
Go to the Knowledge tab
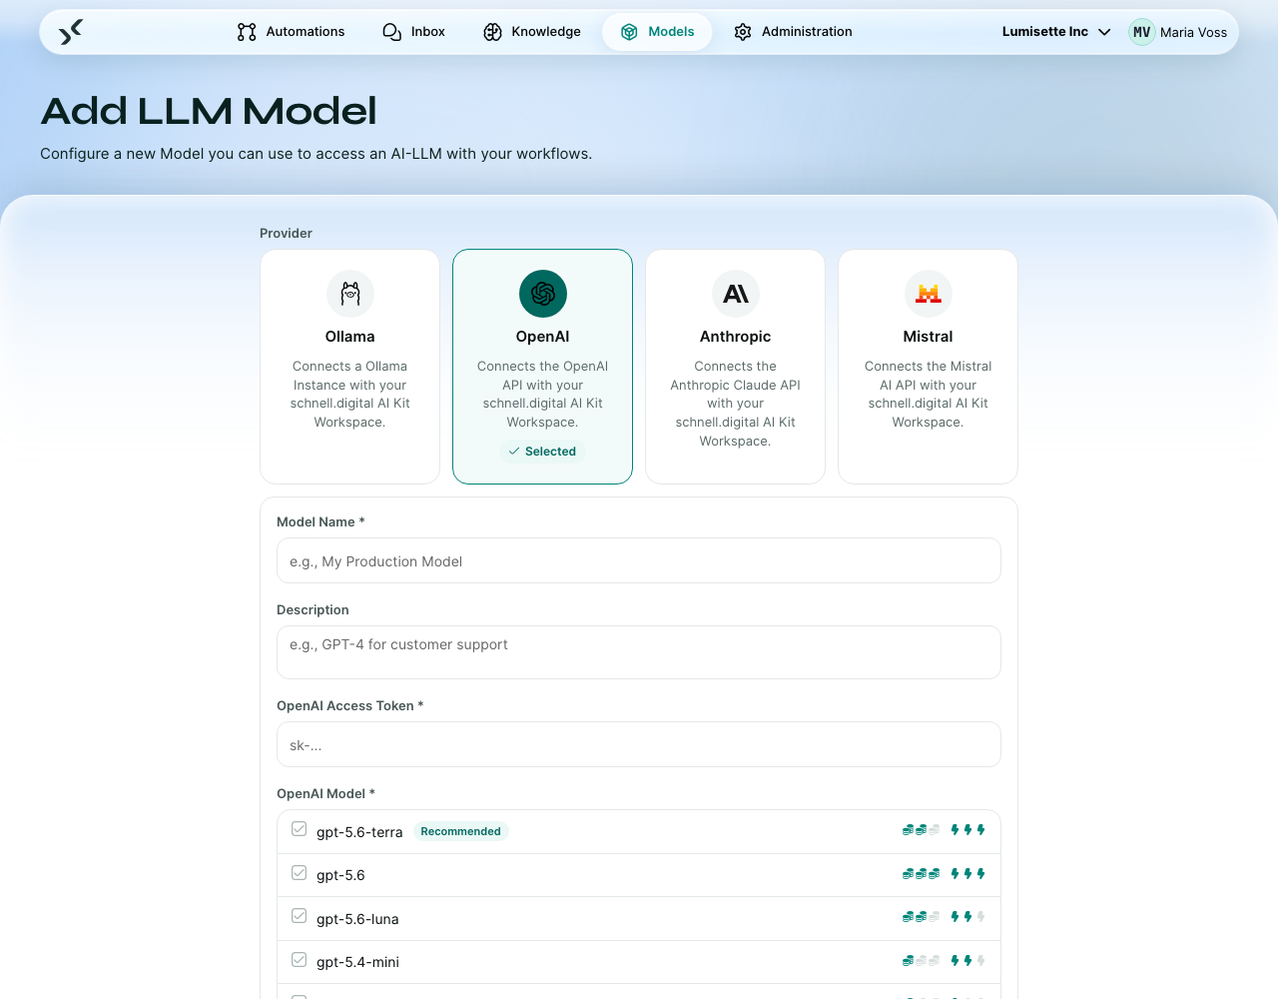[x=531, y=32]
